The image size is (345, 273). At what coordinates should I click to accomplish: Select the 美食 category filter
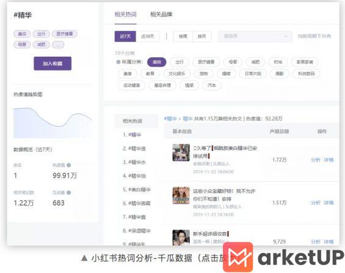128,74
